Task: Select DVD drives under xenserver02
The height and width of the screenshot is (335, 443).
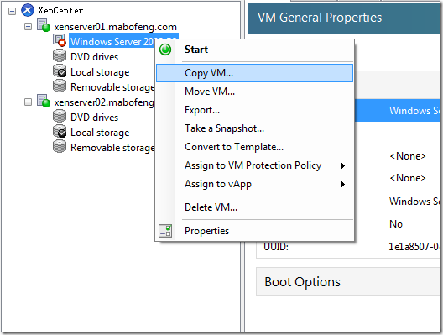Action: click(94, 118)
